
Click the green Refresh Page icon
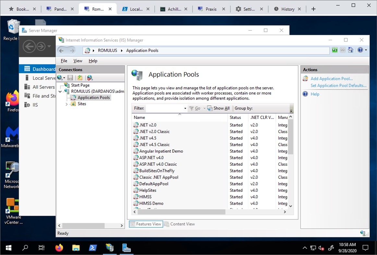click(335, 50)
